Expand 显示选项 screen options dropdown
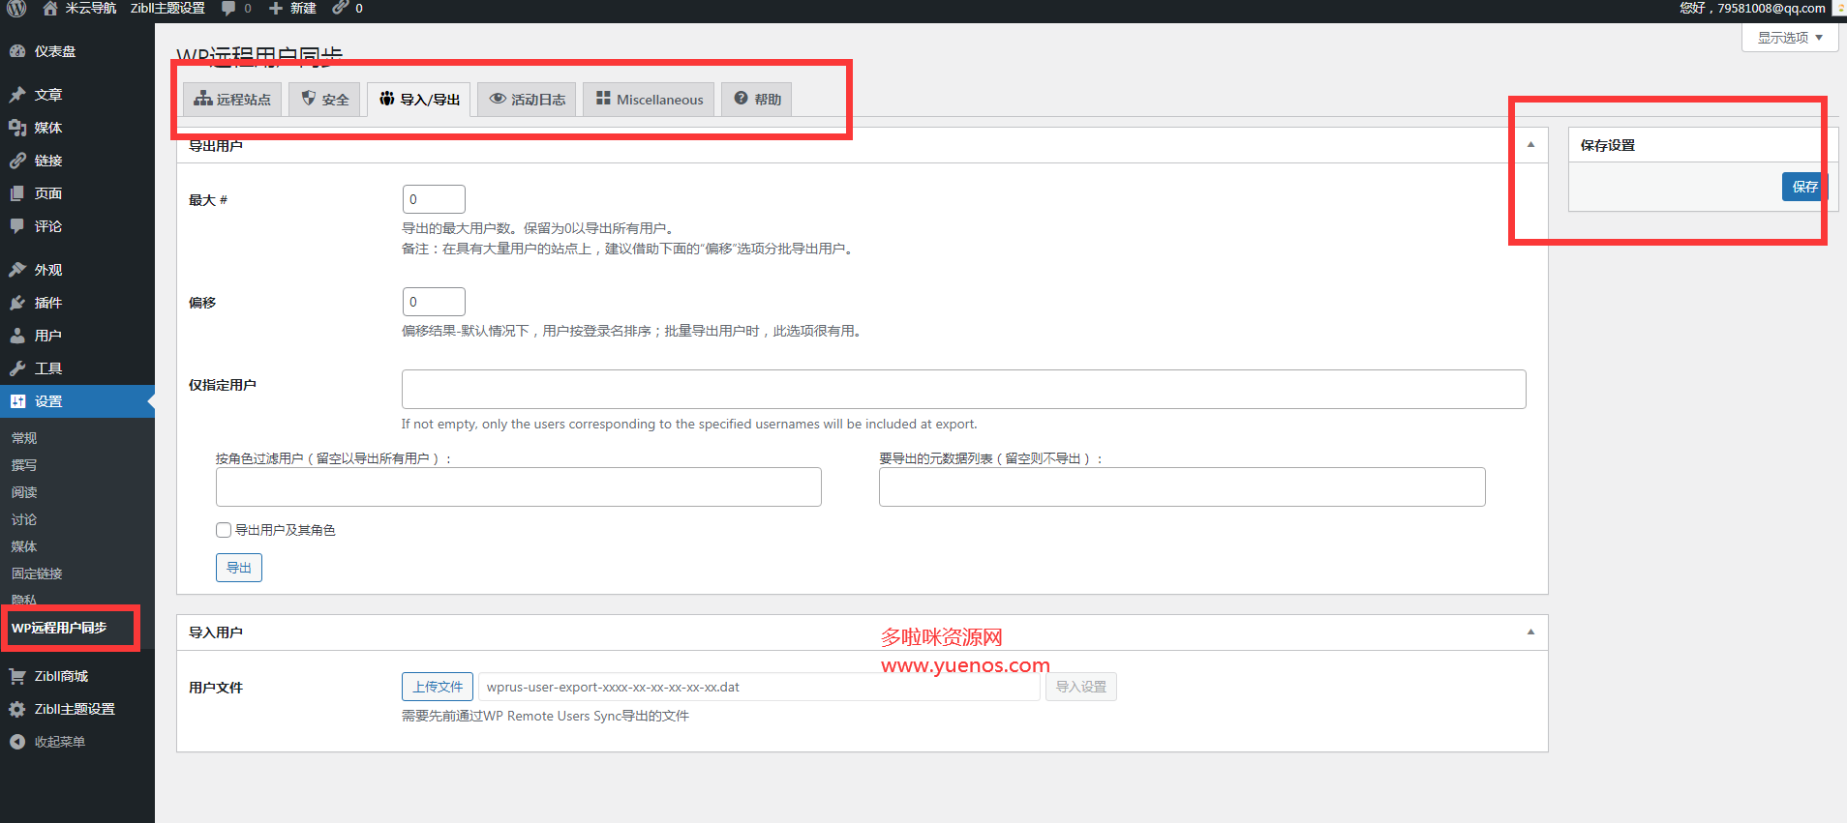Image resolution: width=1847 pixels, height=823 pixels. tap(1790, 38)
